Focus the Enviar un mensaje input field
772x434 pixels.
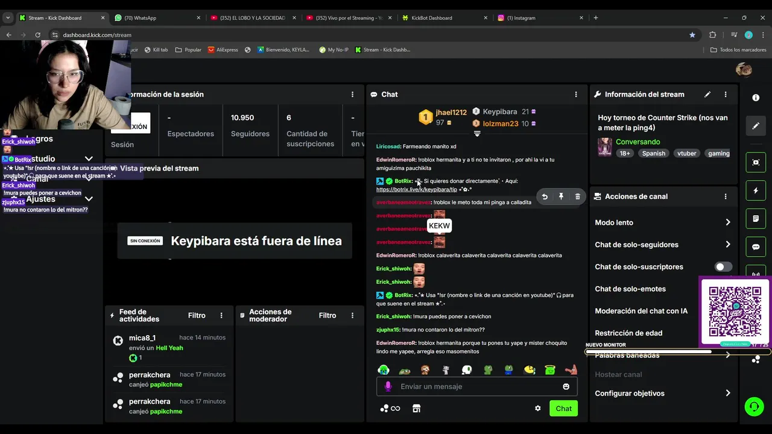pyautogui.click(x=476, y=386)
